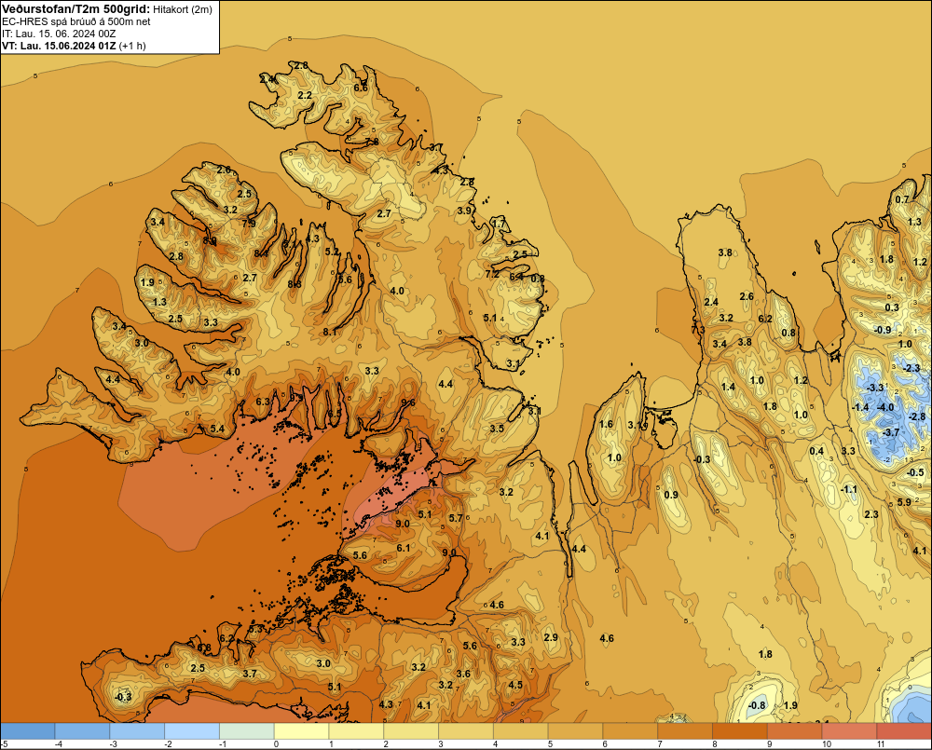
Task: Click the '0.7' temperature value
Action: pyautogui.click(x=902, y=199)
